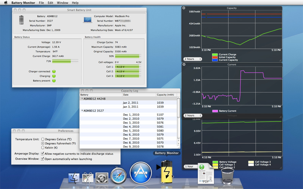Click the Charging green status light
Viewport: 303px width, 189px height.
[54, 76]
